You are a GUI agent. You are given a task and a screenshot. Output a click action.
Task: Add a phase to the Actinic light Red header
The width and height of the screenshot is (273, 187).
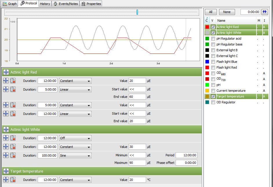(x=6, y=72)
